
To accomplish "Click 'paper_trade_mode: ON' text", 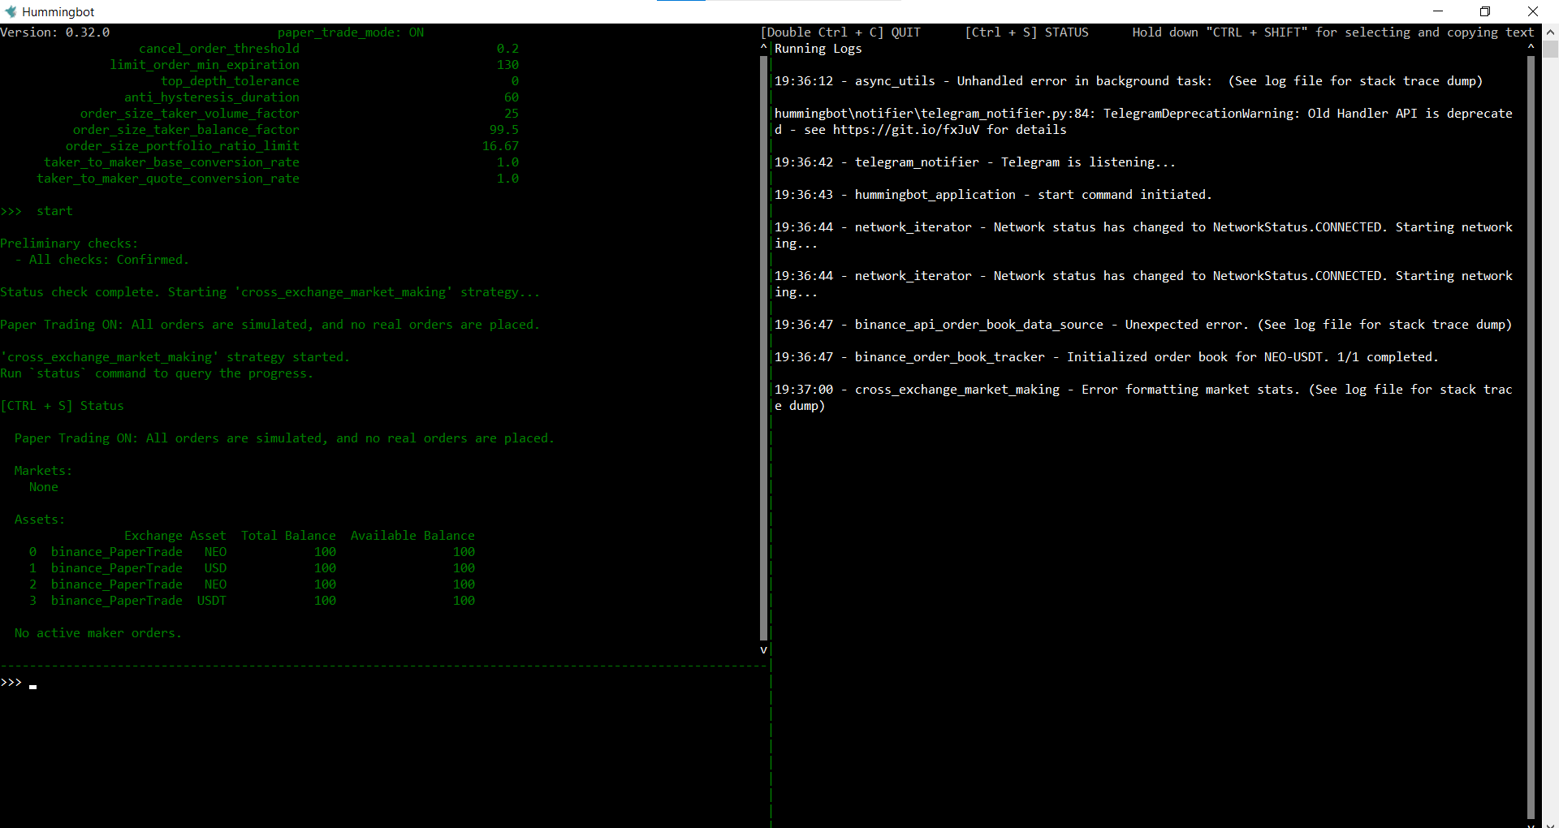I will point(351,32).
